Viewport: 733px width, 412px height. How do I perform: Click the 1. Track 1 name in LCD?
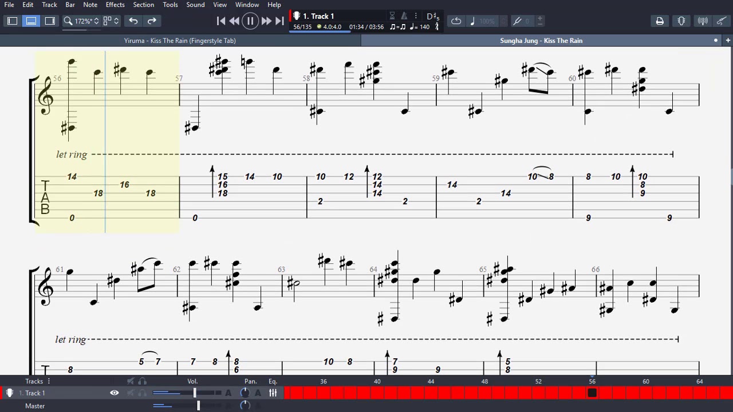318,16
